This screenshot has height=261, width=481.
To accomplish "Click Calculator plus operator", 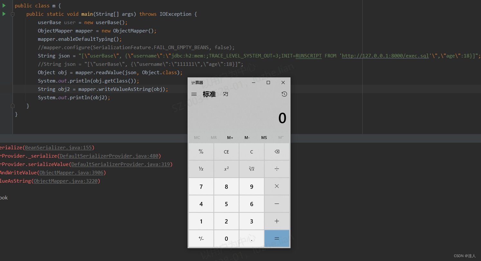I will tap(277, 221).
